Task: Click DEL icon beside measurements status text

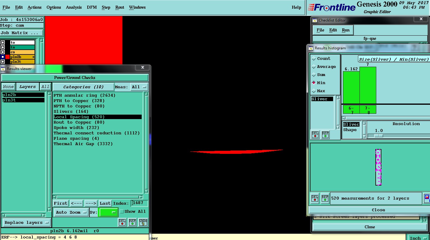Action: point(314,198)
